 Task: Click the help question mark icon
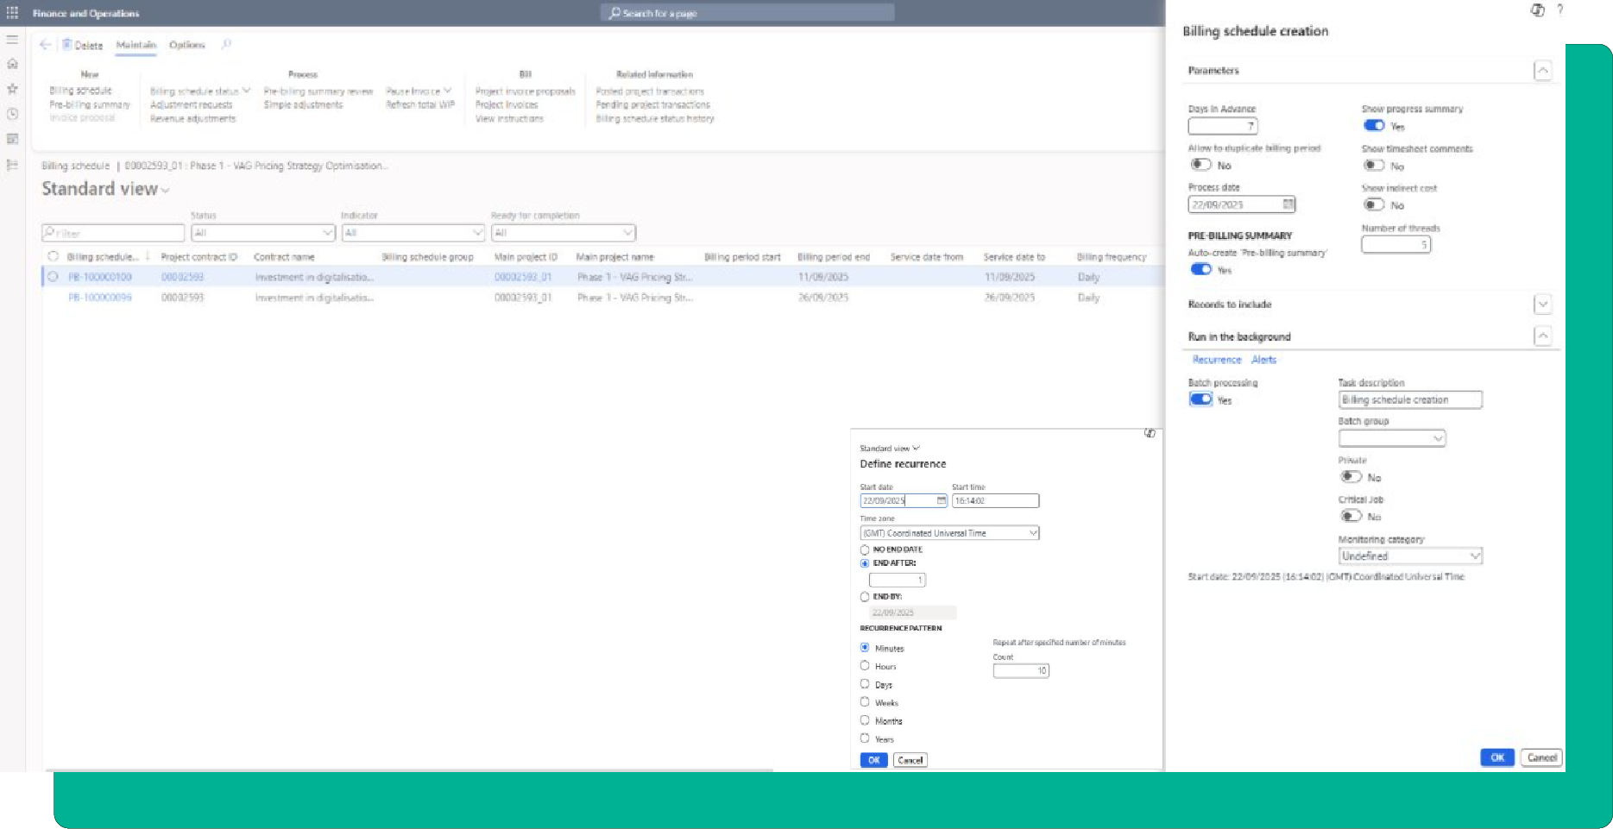point(1559,9)
